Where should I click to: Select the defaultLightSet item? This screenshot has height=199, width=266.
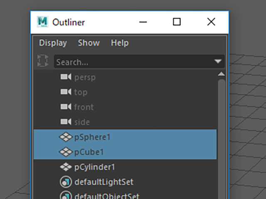tap(125, 182)
